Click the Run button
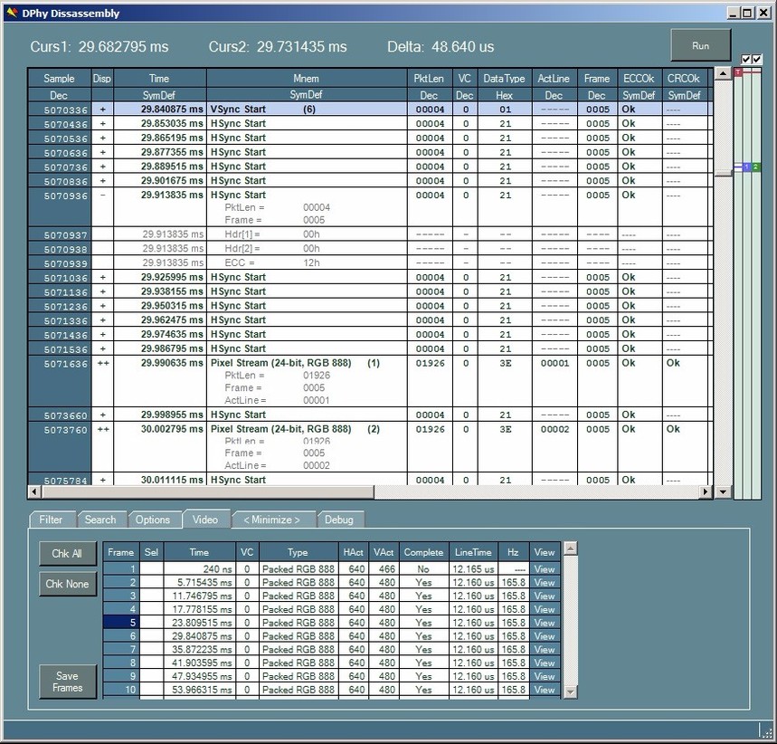777x744 pixels. tap(700, 45)
